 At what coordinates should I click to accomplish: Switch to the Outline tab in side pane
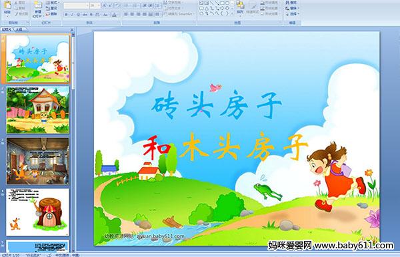(19, 29)
